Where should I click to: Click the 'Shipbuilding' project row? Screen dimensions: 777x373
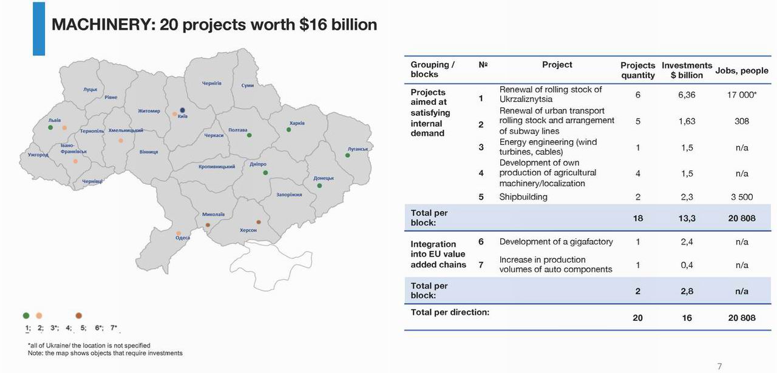point(523,197)
